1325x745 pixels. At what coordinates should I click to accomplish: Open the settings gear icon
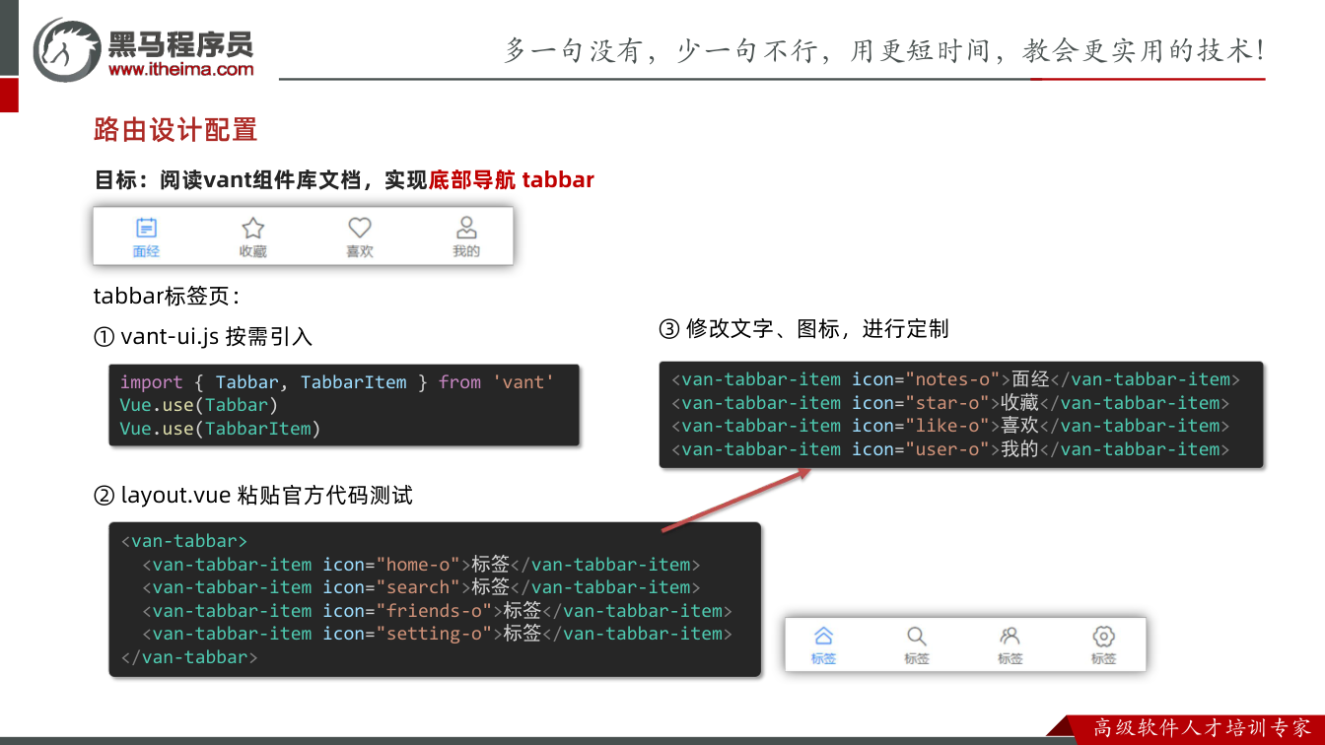pyautogui.click(x=1103, y=636)
